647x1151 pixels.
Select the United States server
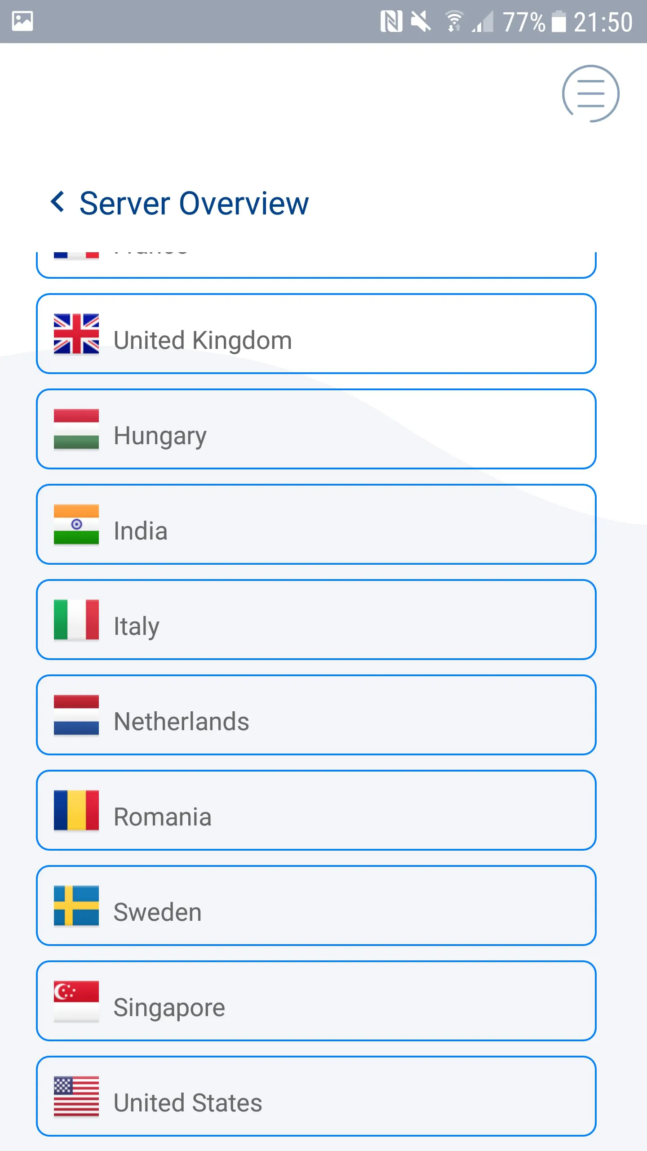coord(315,1097)
